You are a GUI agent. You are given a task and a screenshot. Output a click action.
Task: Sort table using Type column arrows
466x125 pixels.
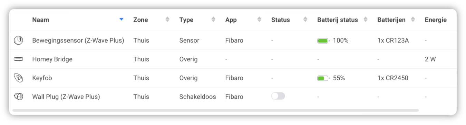[x=213, y=20]
